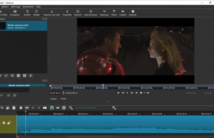This screenshot has width=214, height=138.
Task: Click the Exporter button
Action: [133, 13]
